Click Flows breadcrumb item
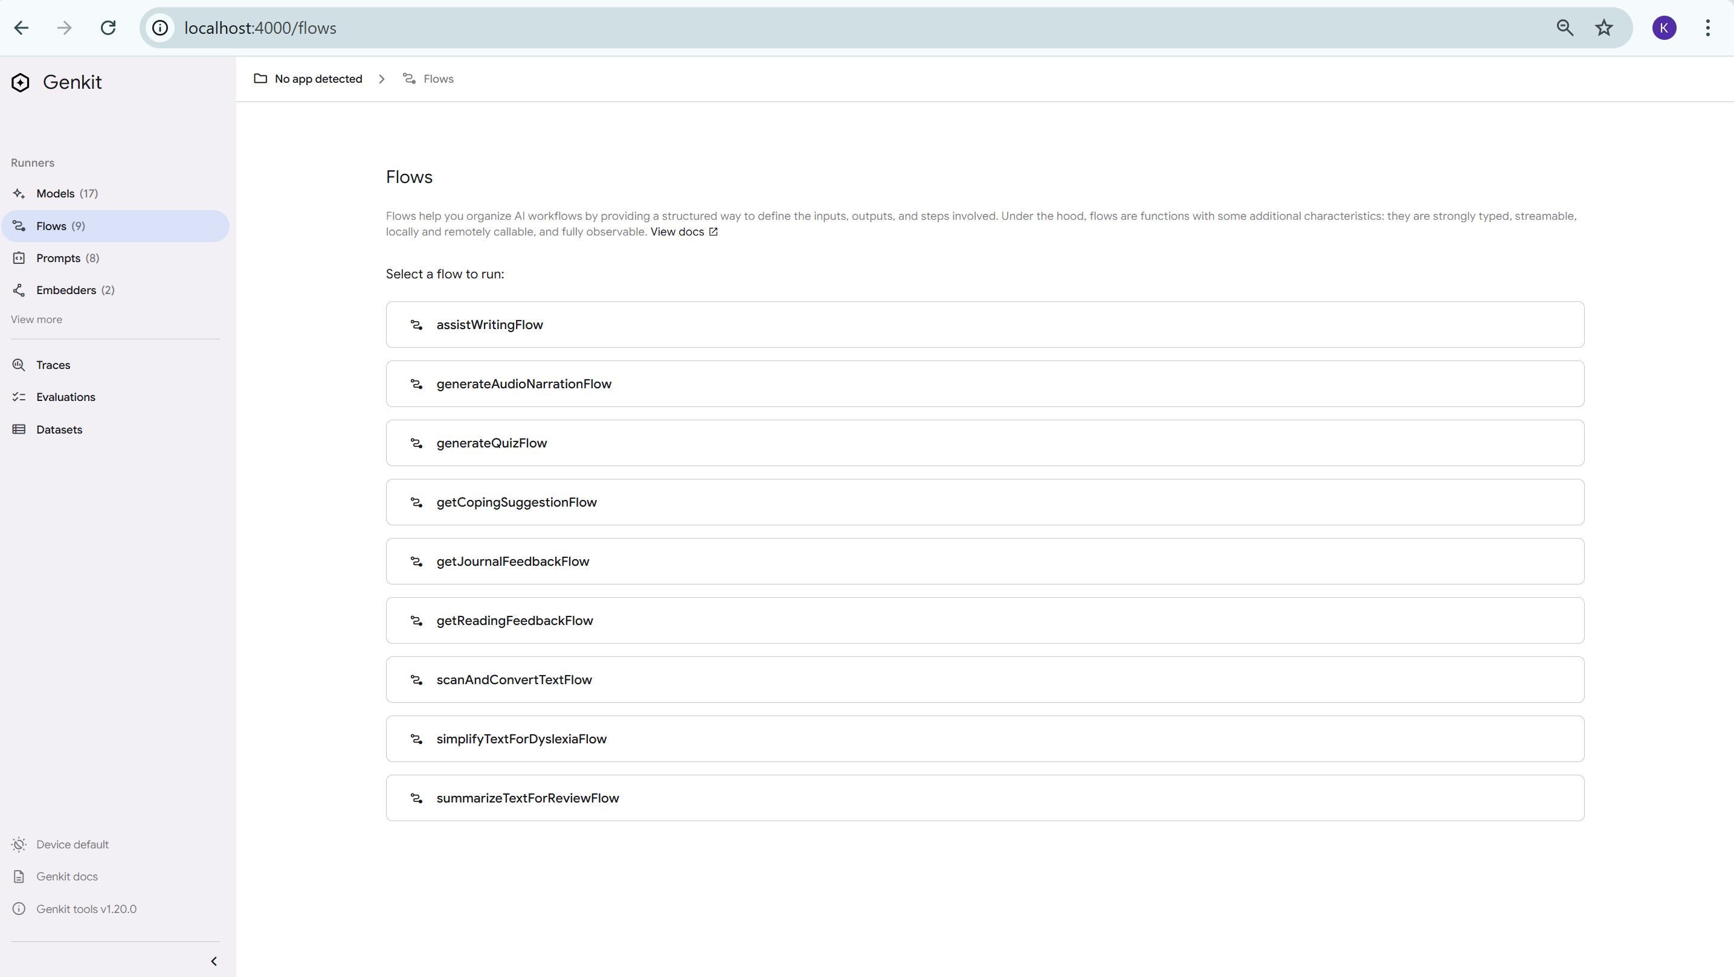This screenshot has width=1734, height=977. tap(437, 78)
